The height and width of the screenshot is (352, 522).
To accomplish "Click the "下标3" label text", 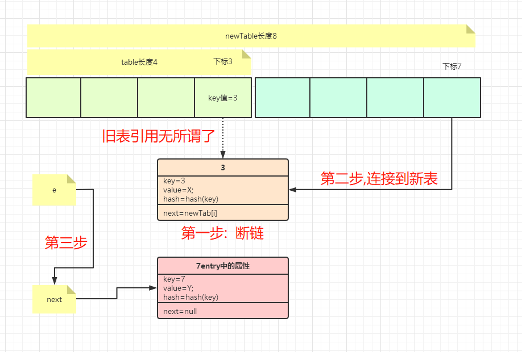I will click(x=223, y=61).
